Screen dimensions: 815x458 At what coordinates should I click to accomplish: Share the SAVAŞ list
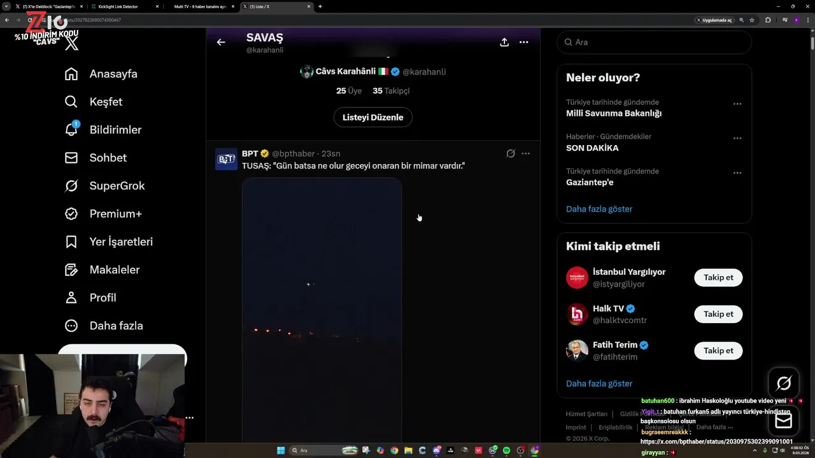tap(504, 42)
